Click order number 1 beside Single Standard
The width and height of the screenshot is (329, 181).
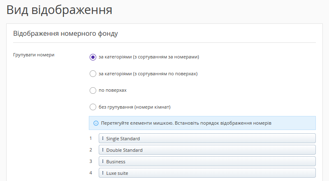(91, 138)
